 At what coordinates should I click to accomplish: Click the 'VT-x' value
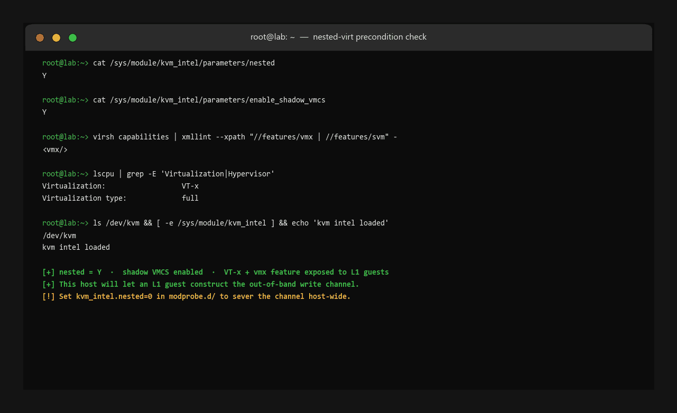pyautogui.click(x=190, y=186)
